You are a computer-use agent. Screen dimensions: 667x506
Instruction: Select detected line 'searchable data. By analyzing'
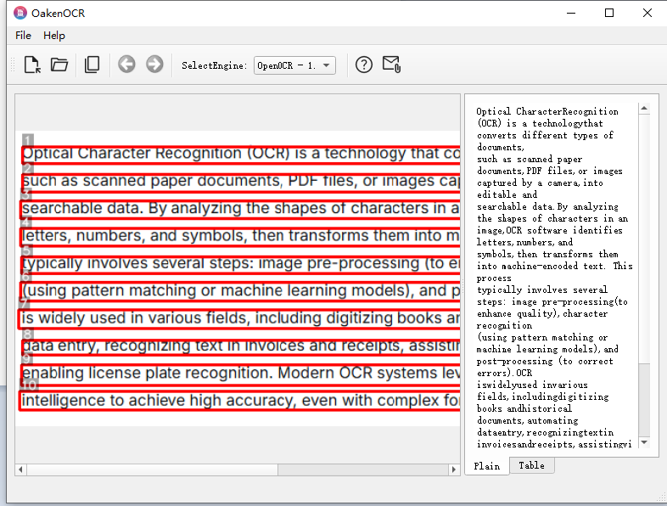tap(241, 209)
